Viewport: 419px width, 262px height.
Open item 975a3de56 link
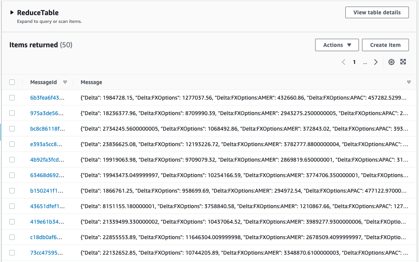(47, 113)
